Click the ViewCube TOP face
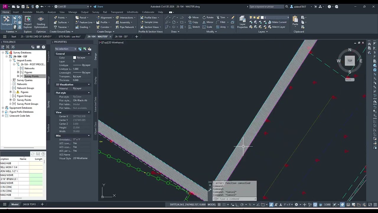This screenshot has height=213, width=378. 350,61
